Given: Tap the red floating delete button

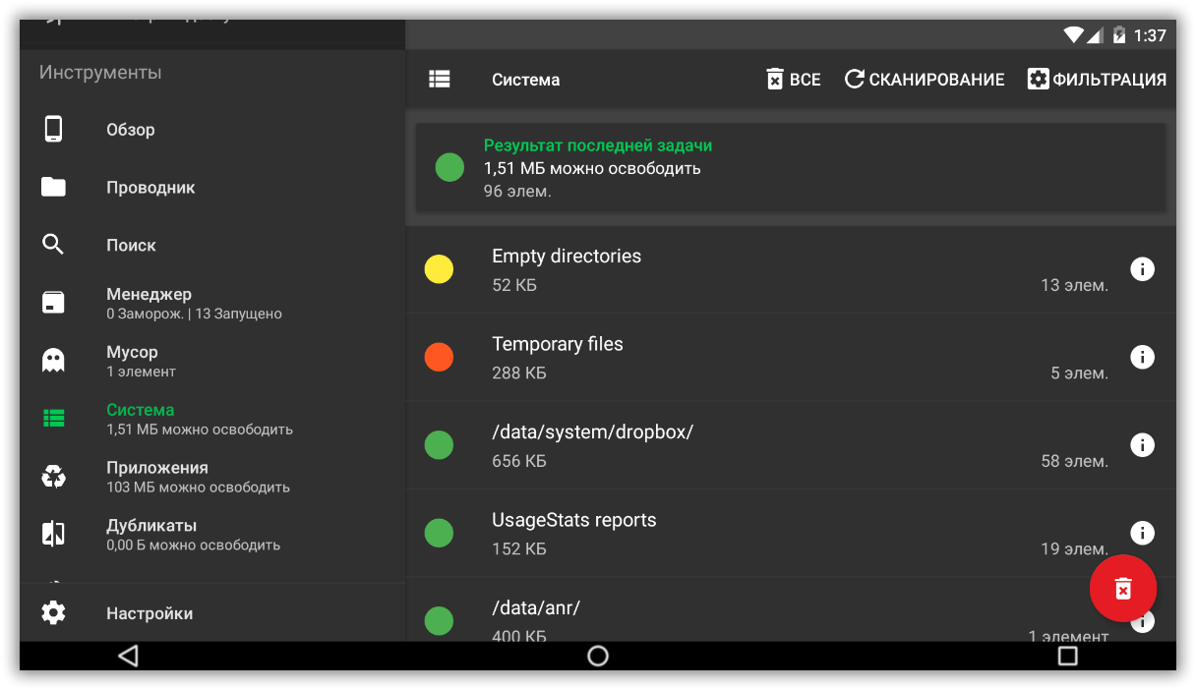Looking at the screenshot, I should coord(1122,588).
